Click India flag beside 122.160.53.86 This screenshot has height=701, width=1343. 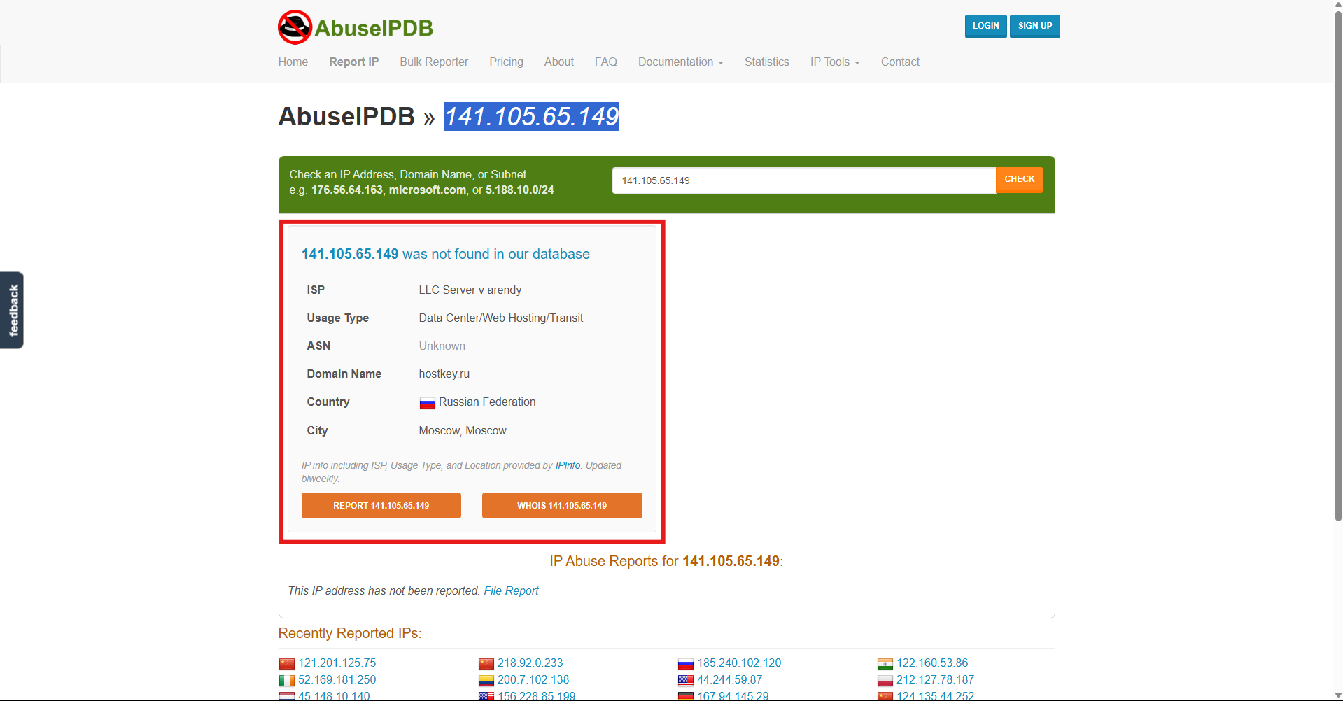pos(885,663)
